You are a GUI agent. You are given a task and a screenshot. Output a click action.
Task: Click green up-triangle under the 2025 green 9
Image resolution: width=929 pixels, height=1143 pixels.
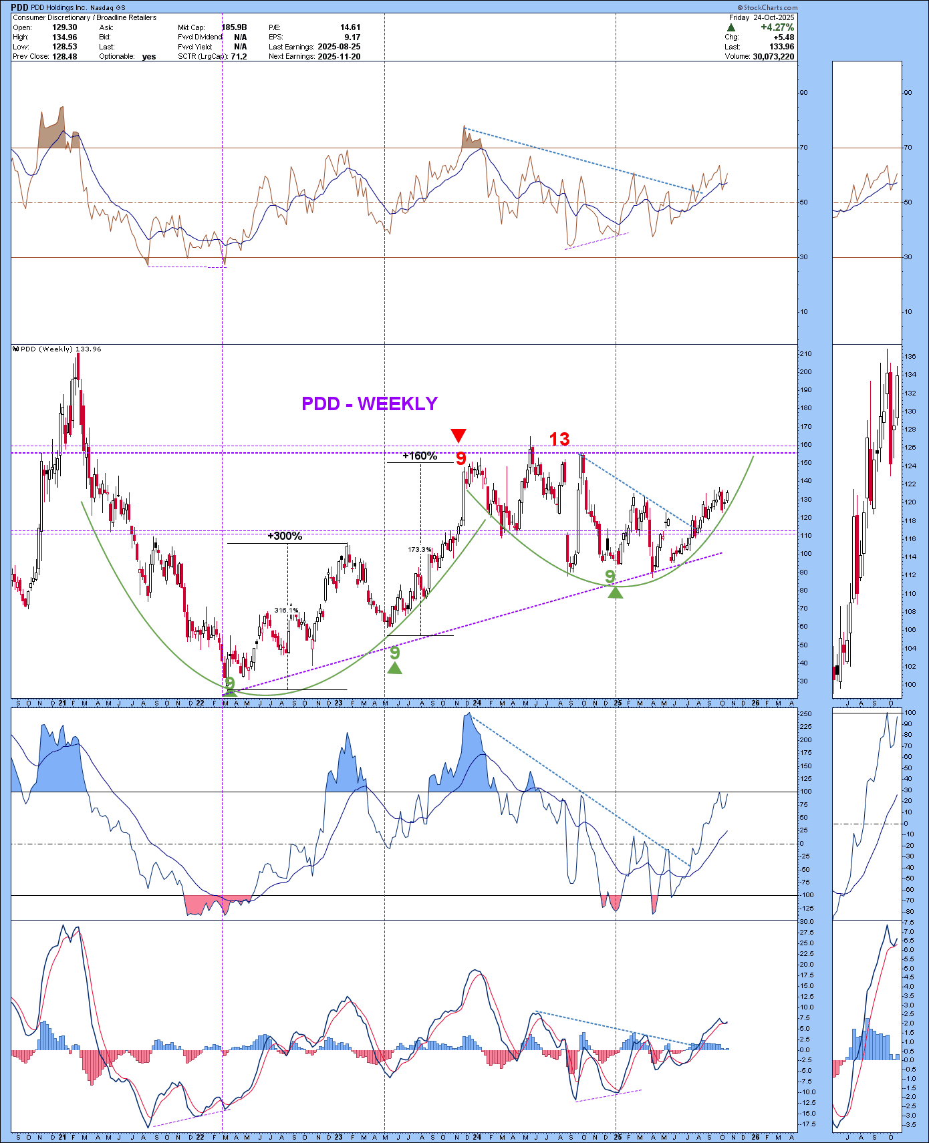click(x=615, y=592)
